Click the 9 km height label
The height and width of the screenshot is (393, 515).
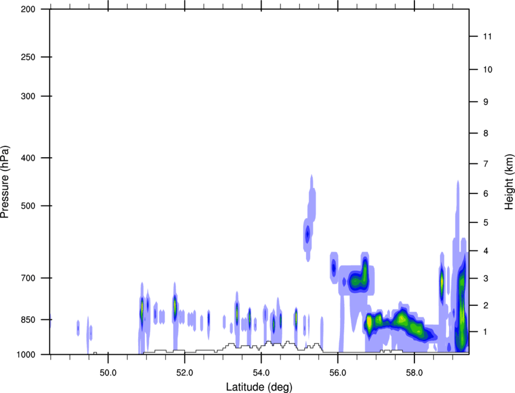[486, 102]
